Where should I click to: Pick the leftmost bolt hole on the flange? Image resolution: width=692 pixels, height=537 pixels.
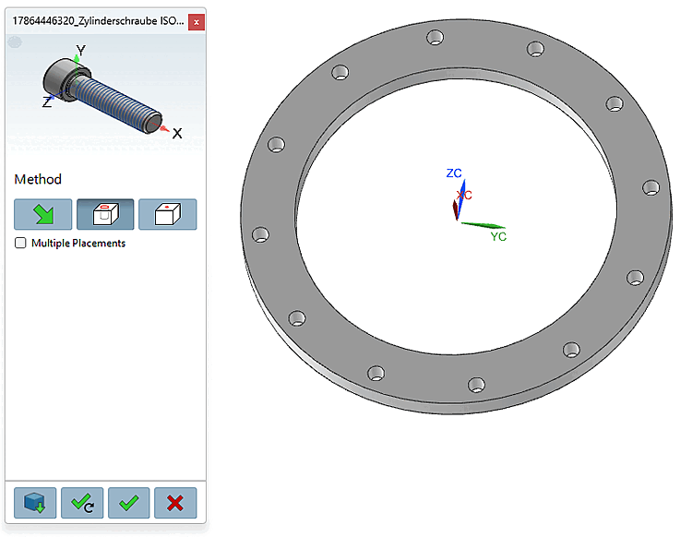coord(260,234)
